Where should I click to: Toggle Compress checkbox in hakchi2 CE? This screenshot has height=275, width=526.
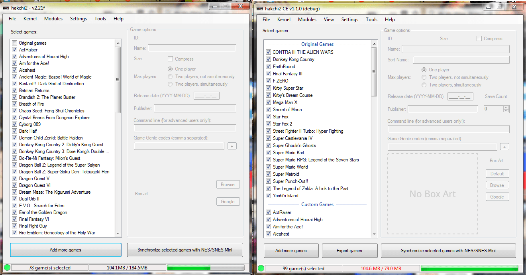[479, 39]
